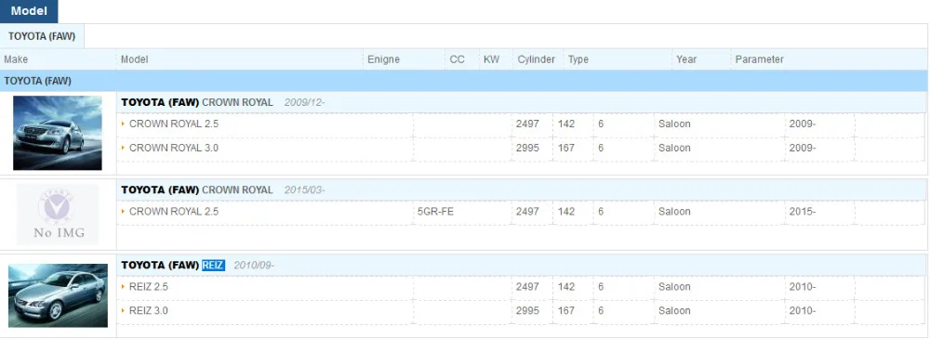The height and width of the screenshot is (339, 930).
Task: Click the 2015- year cell
Action: 803,212
